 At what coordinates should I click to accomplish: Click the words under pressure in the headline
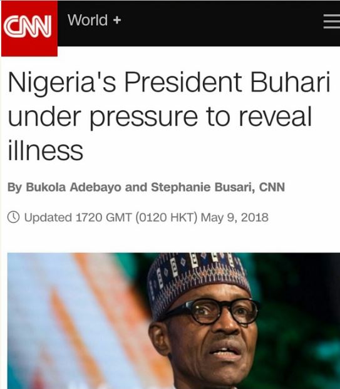[103, 117]
